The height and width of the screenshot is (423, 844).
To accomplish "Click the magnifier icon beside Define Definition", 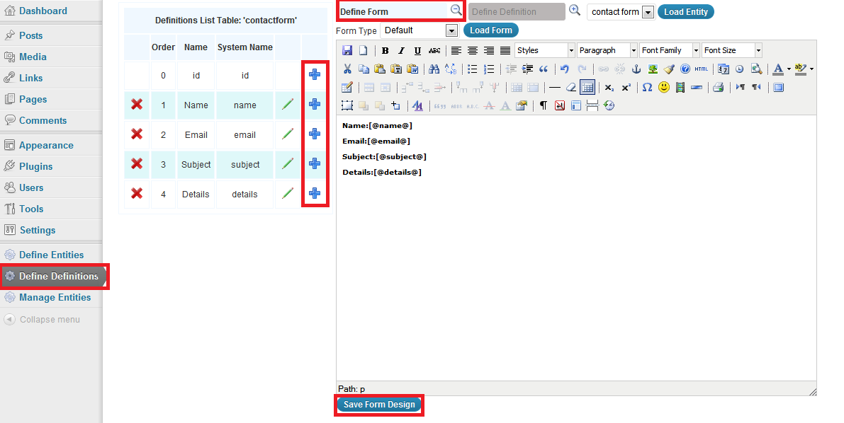I will 575,10.
